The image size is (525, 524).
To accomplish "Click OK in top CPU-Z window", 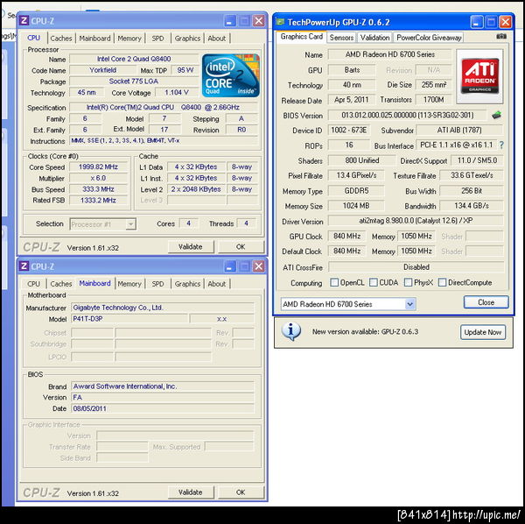I will coord(241,247).
